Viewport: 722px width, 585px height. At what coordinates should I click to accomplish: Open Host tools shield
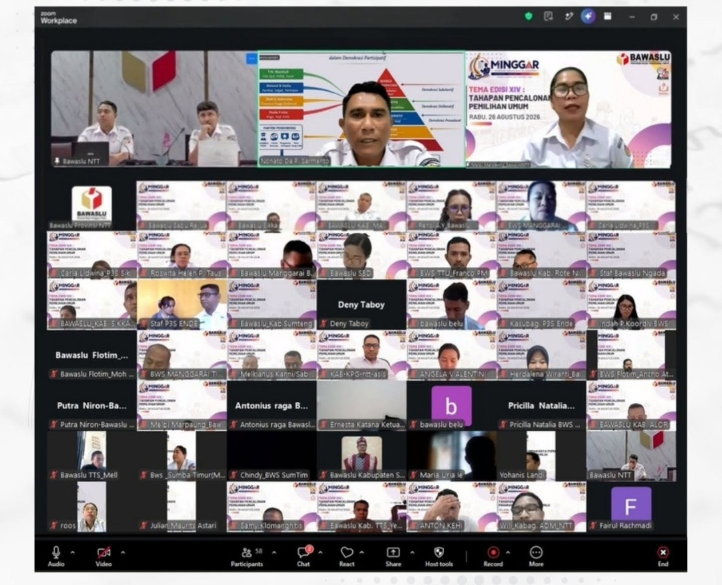point(439,556)
